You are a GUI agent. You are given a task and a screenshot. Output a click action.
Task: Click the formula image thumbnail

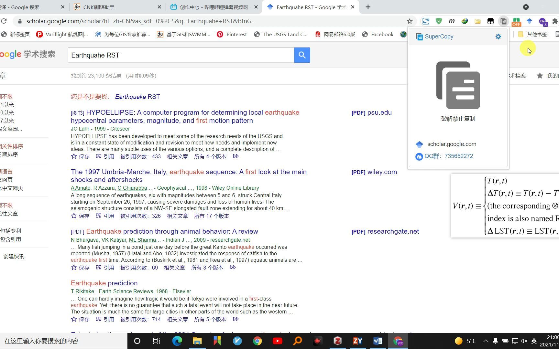pos(505,206)
